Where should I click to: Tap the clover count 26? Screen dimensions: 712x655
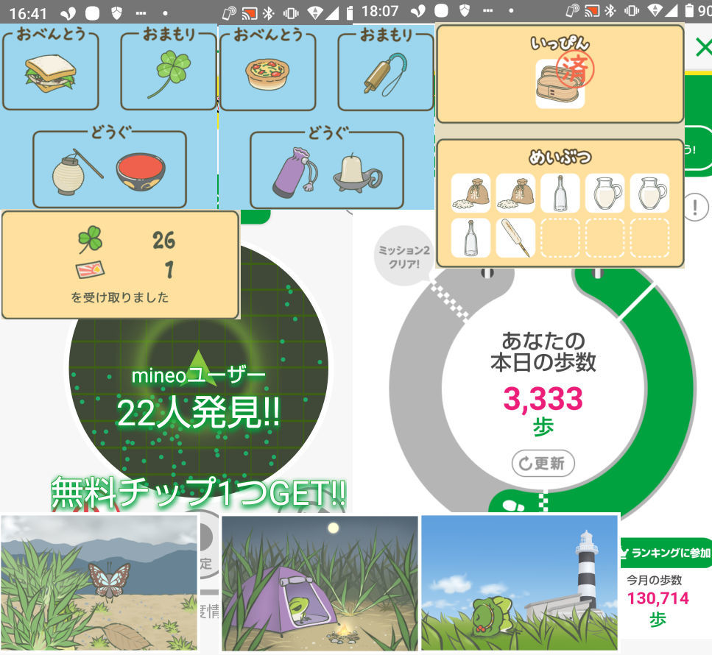164,240
